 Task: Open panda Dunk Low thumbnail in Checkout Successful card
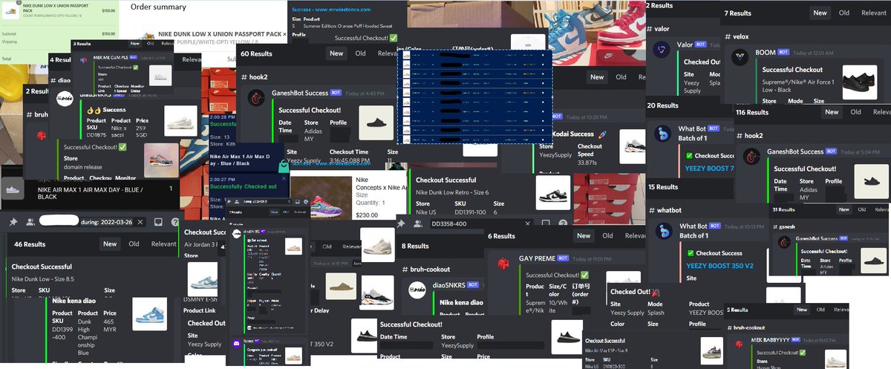[553, 192]
